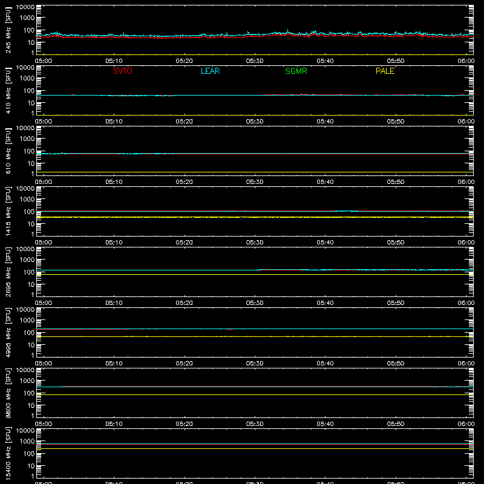Click 05:20 tick label of 2695 MHz panel
Screen dimensions: 484x484
tap(185, 303)
